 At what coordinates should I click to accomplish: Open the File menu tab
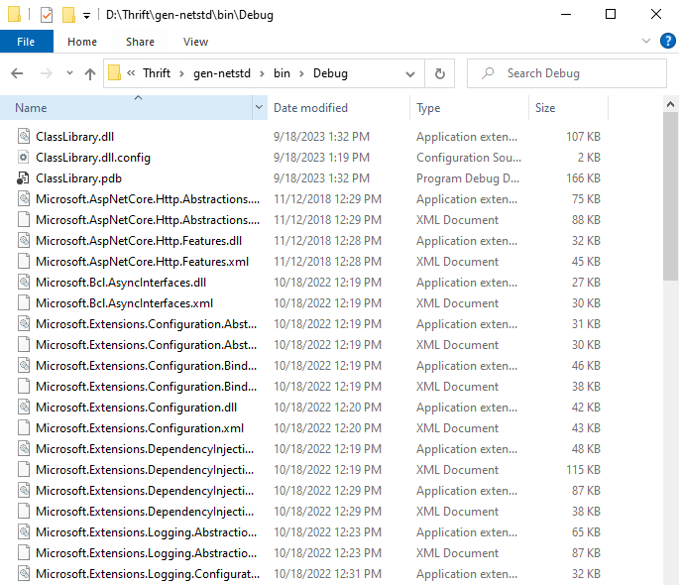[26, 42]
